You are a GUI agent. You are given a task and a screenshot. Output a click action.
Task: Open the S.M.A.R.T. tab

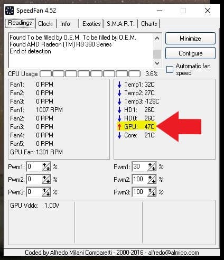[120, 24]
